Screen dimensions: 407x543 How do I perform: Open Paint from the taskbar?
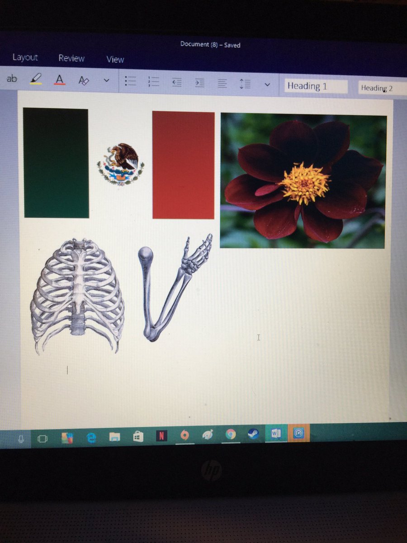207,435
